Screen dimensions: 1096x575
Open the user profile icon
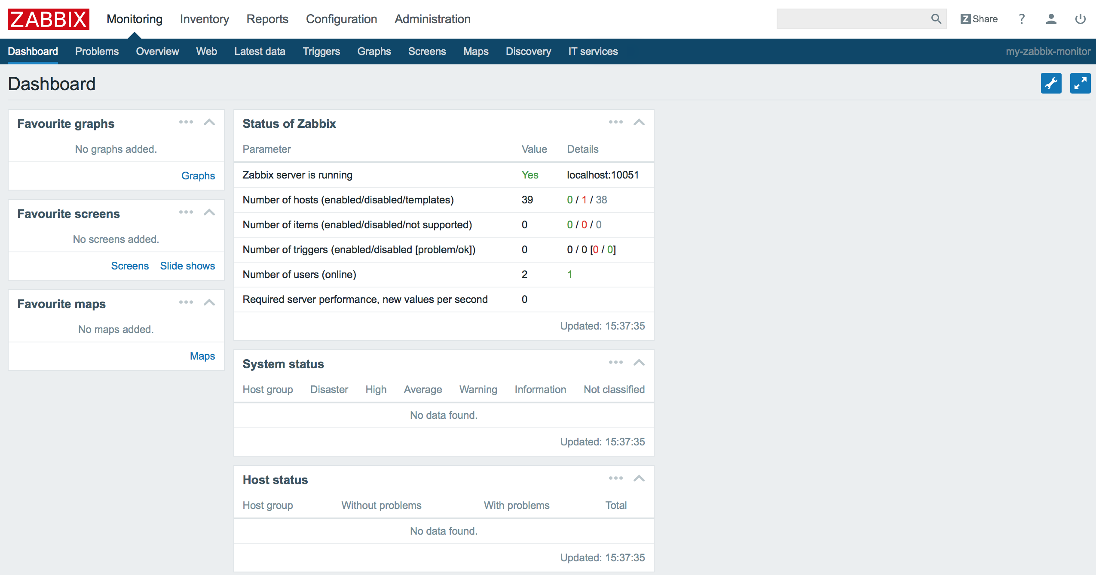[x=1051, y=19]
